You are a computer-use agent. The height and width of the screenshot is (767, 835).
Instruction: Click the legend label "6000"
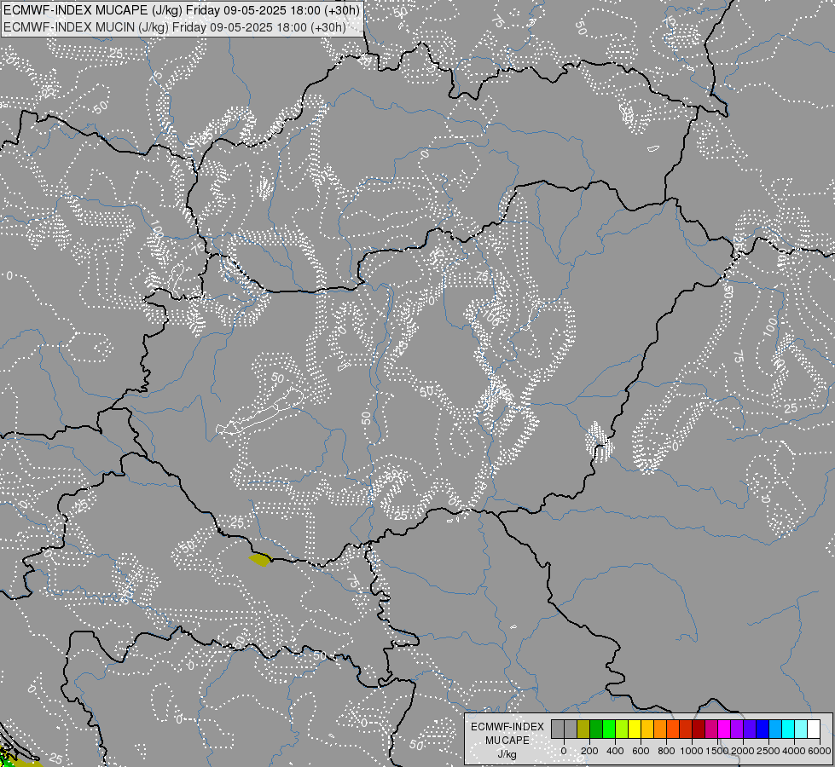(x=819, y=751)
